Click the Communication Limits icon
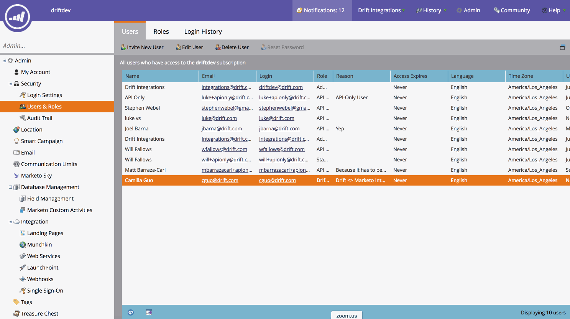The image size is (570, 319). point(16,164)
